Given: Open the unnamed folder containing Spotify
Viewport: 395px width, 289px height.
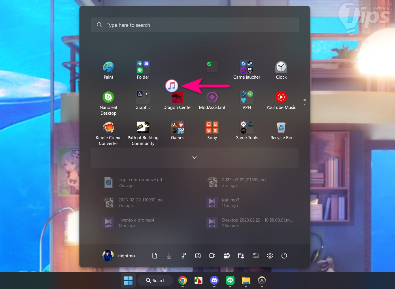Looking at the screenshot, I should pyautogui.click(x=212, y=67).
